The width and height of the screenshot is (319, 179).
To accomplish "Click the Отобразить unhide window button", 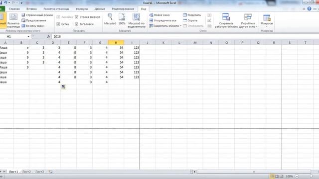I will (193, 26).
